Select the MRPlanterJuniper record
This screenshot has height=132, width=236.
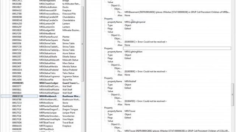point(48,113)
